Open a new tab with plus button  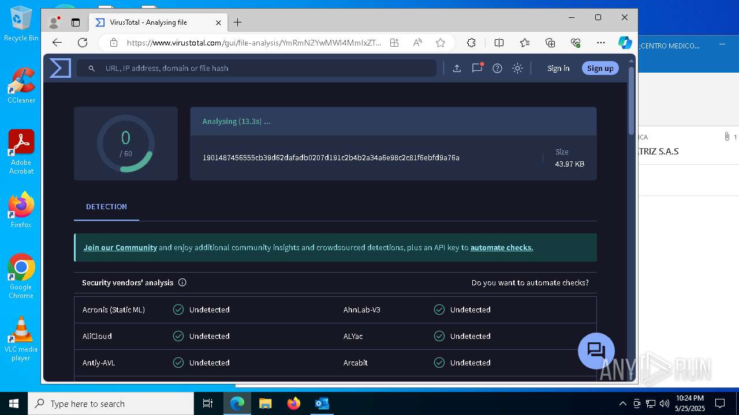(238, 22)
